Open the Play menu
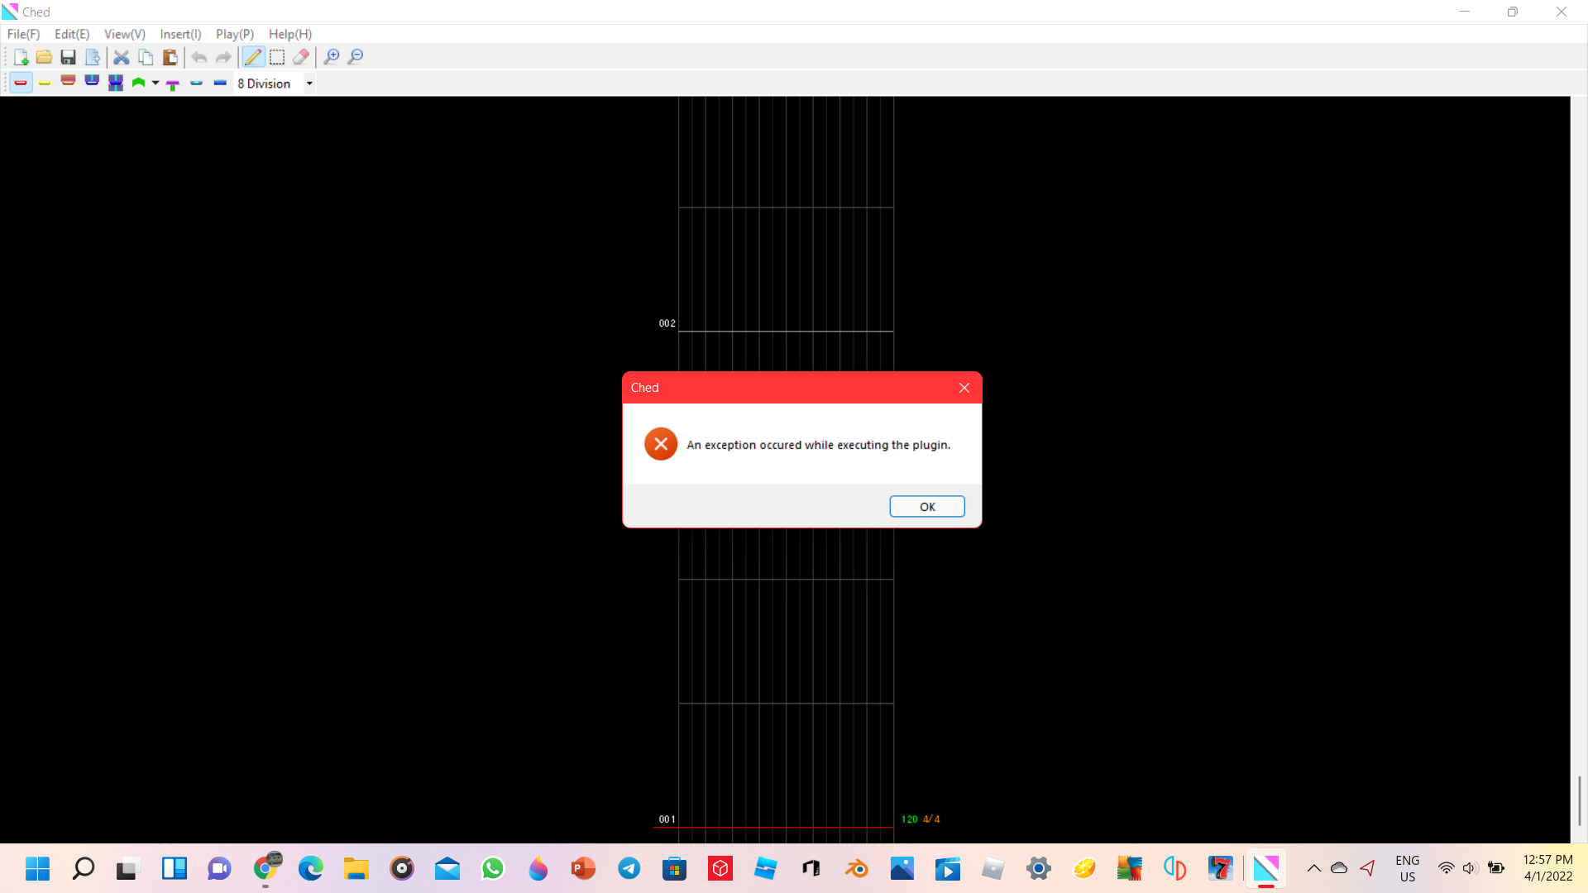Image resolution: width=1588 pixels, height=893 pixels. pos(233,34)
